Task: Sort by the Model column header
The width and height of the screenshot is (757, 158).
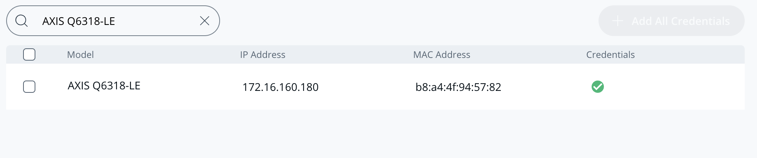Action: 80,54
